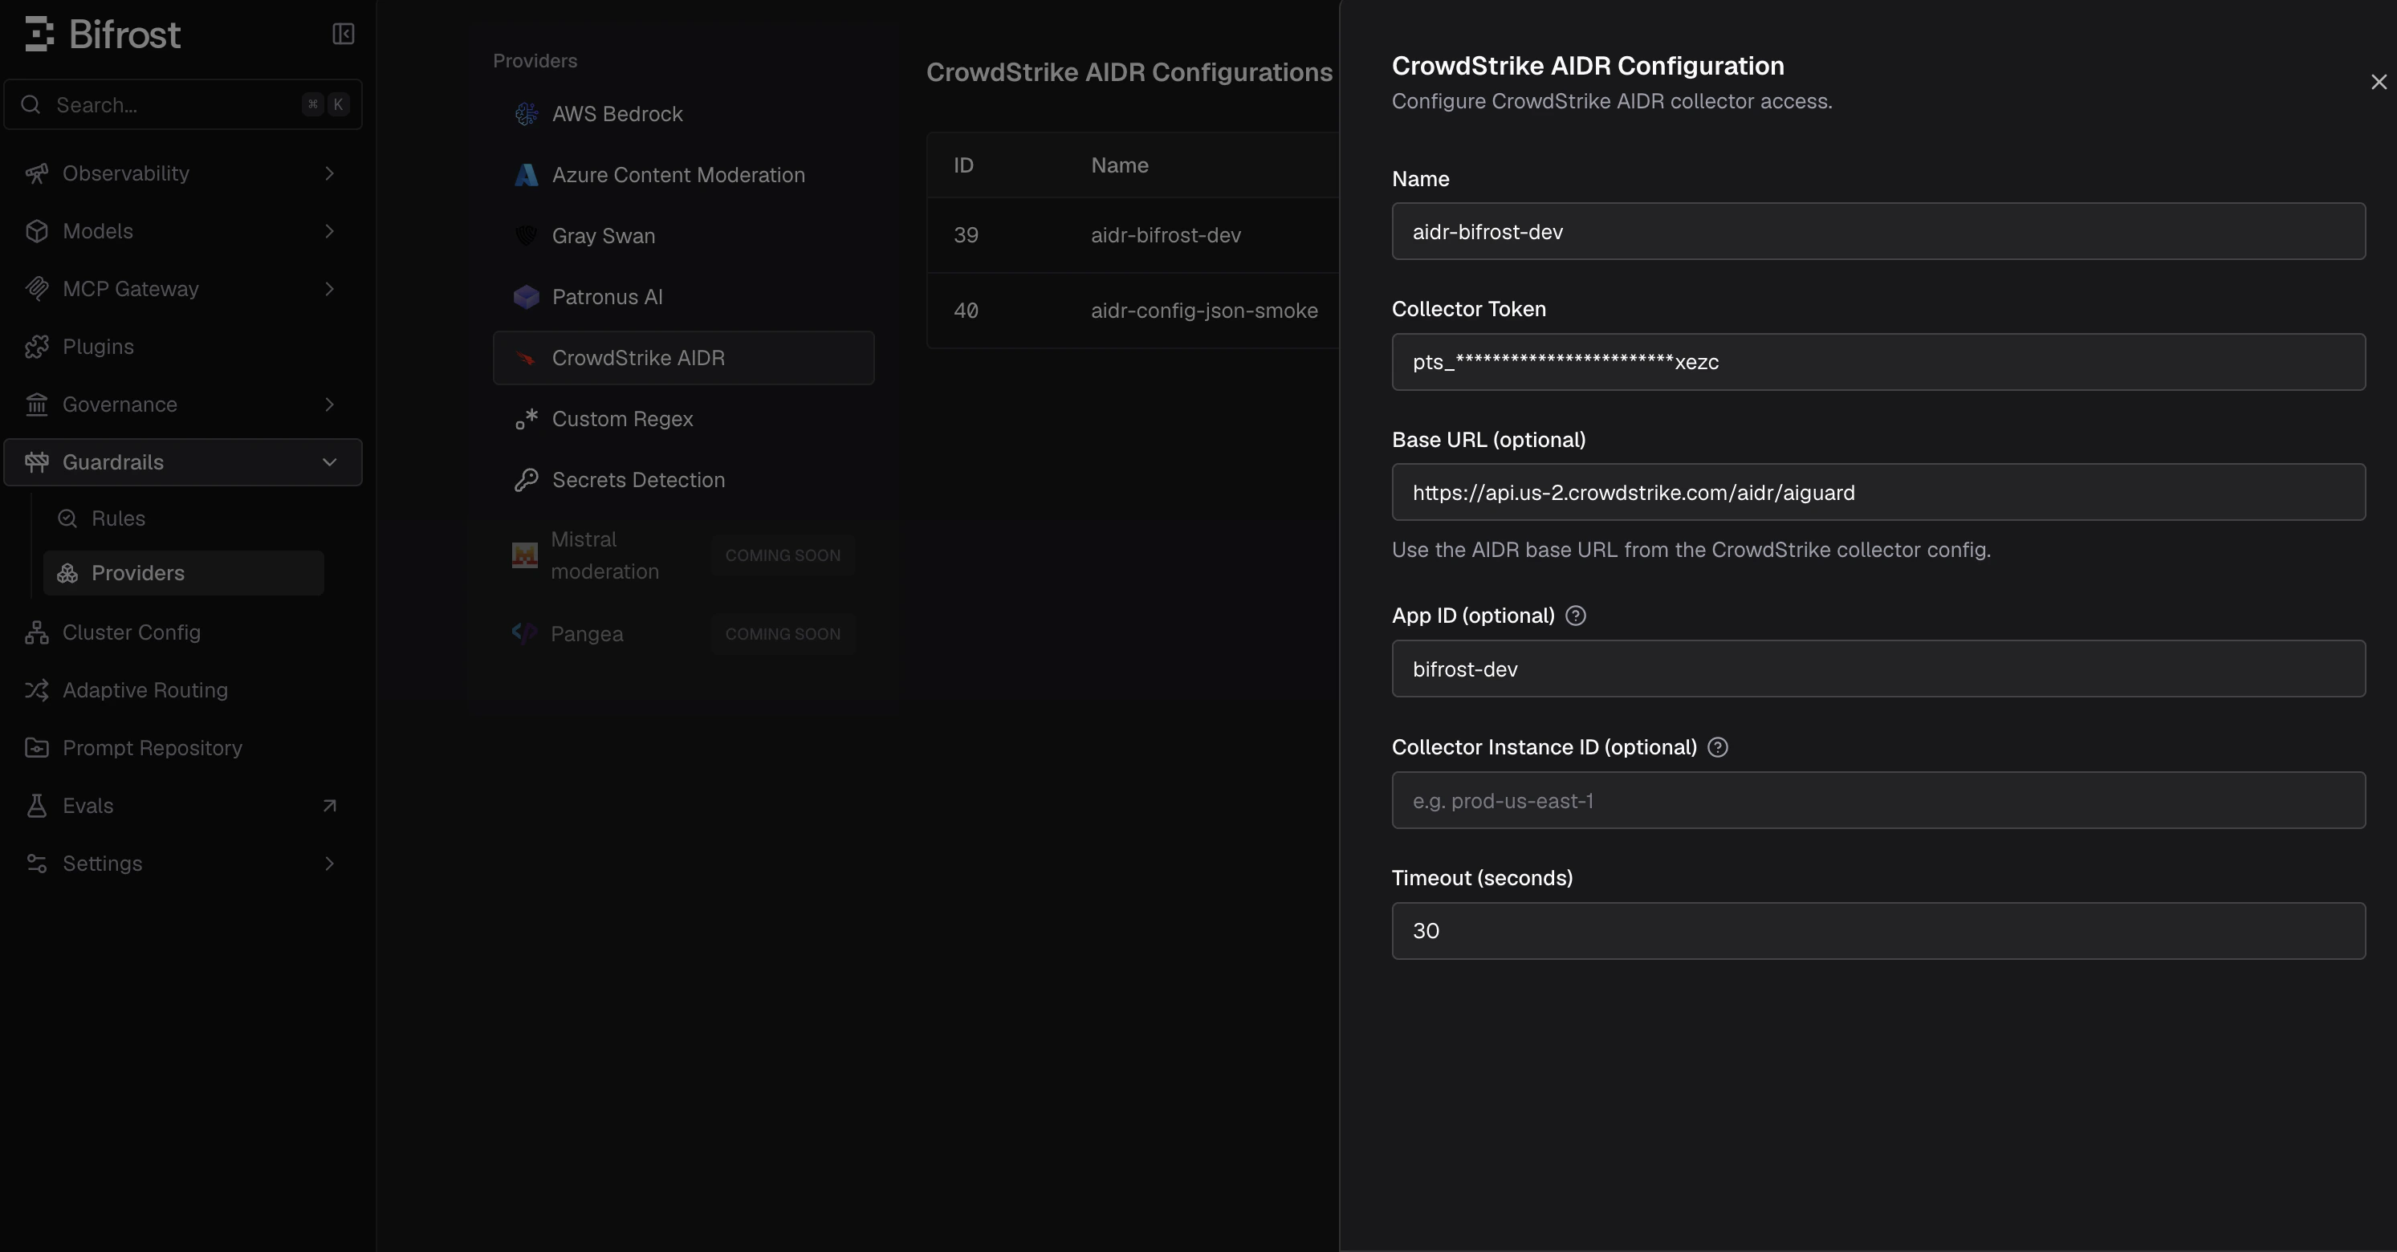This screenshot has height=1252, width=2397.
Task: Expand the Governance chevron
Action: point(329,404)
